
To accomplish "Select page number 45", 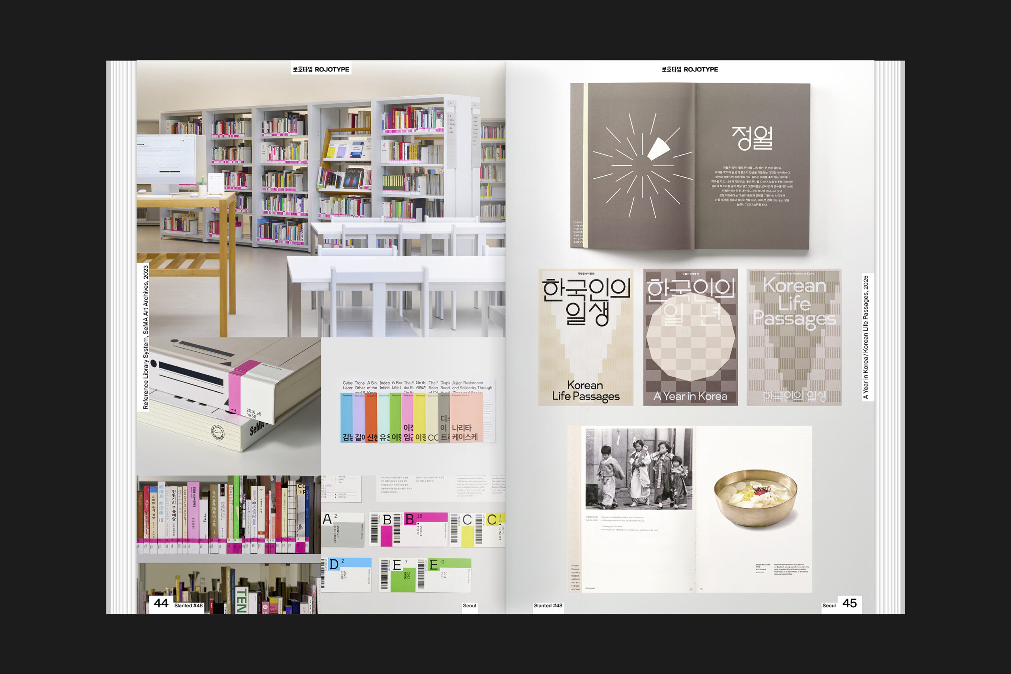I will (x=849, y=603).
